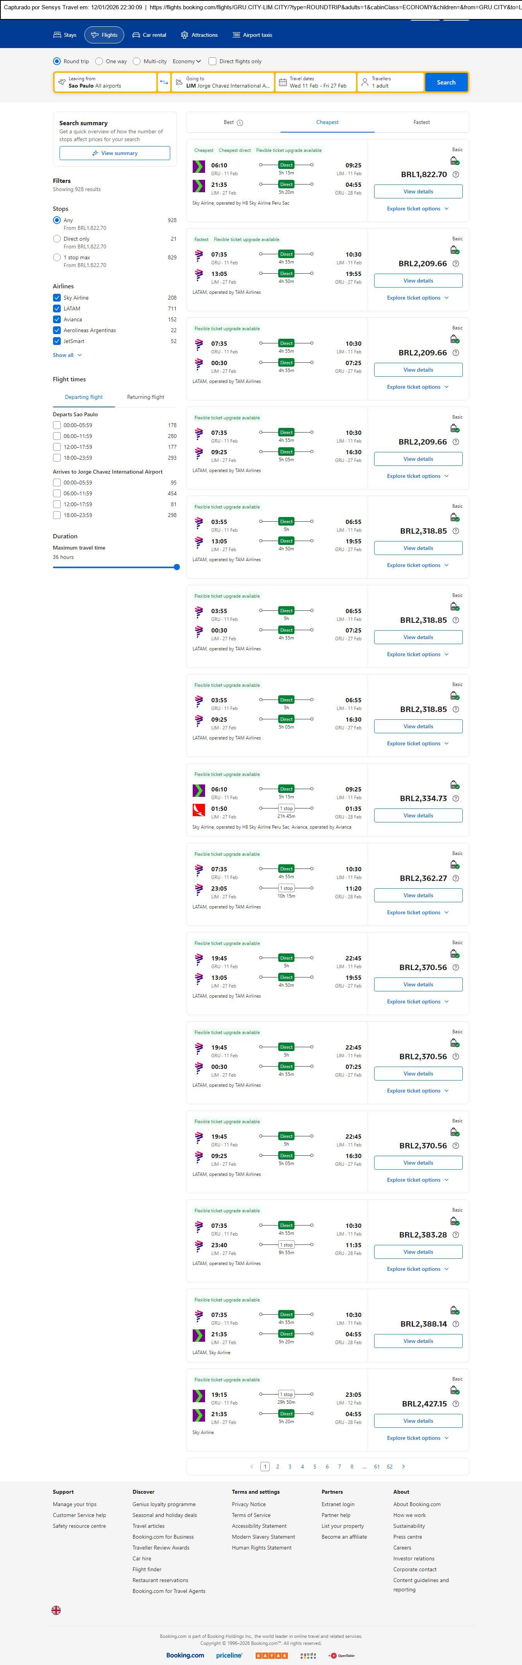Viewport: 522px width, 1665px height.
Task: Expand Explore ticket options for BRL1,822.70 flight
Action: point(418,209)
